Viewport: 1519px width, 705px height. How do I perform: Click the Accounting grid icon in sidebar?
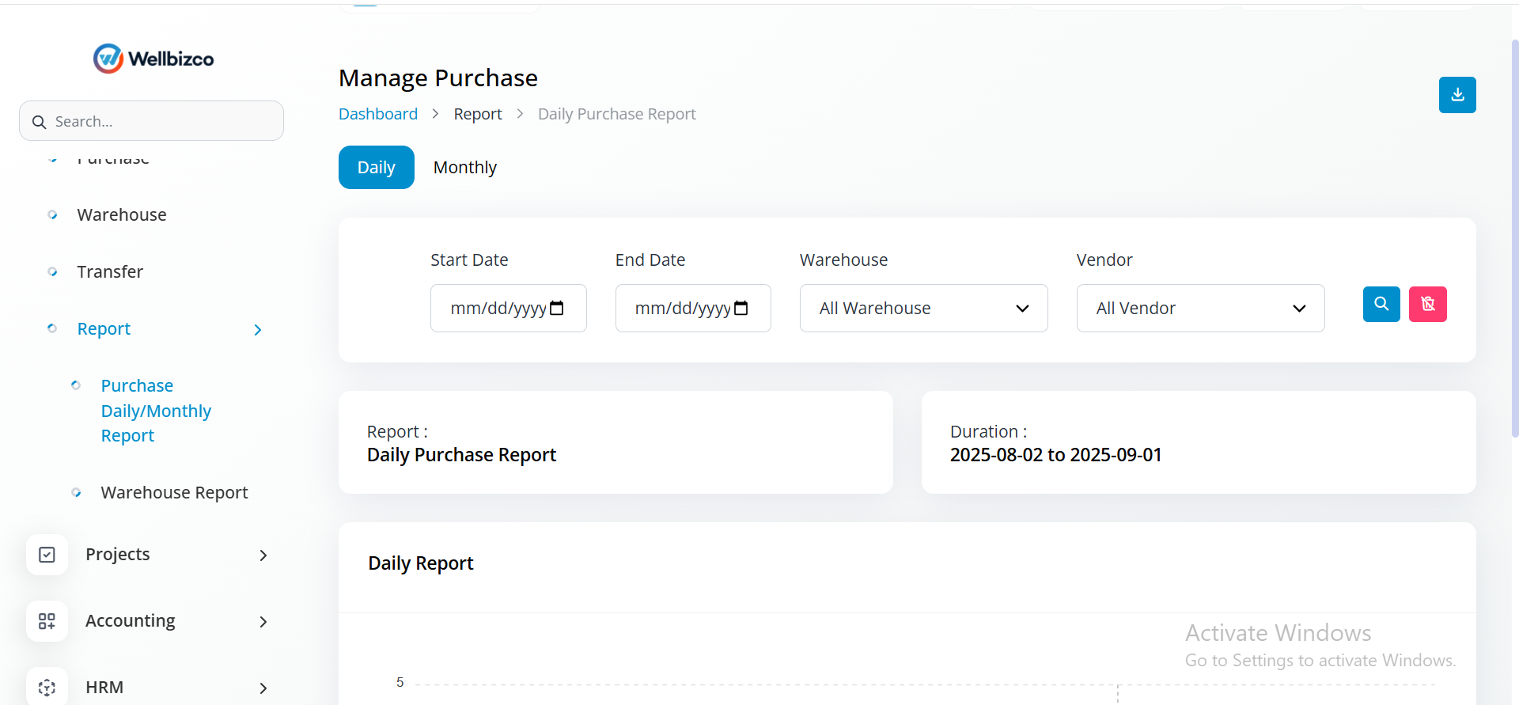pos(47,621)
